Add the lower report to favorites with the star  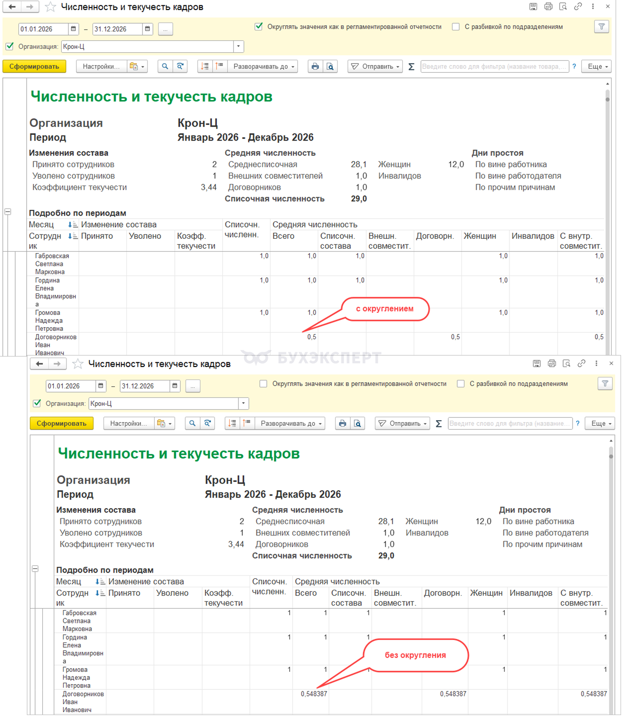tap(78, 364)
